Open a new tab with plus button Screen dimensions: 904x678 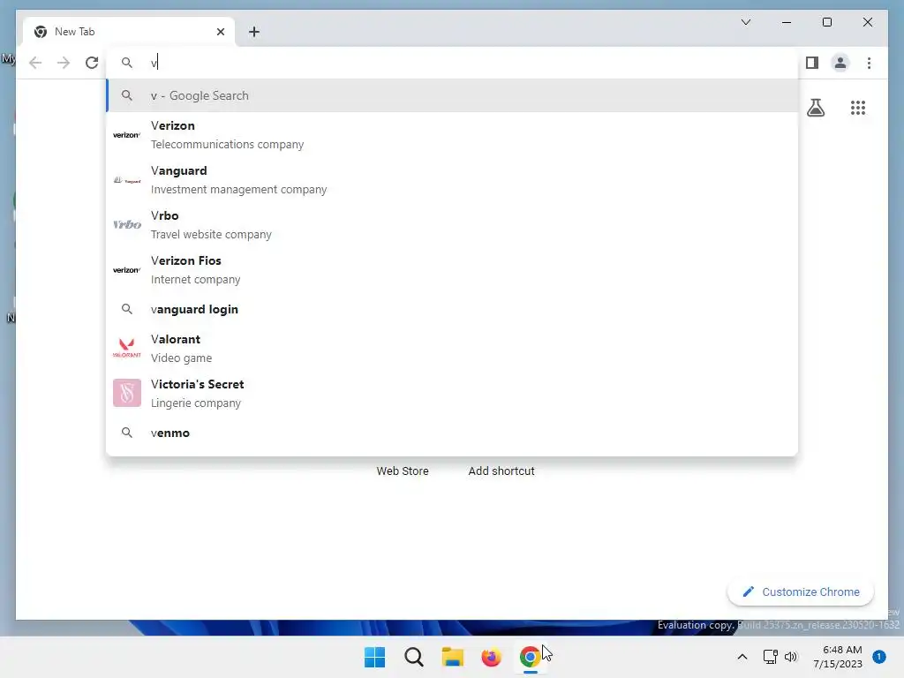tap(254, 32)
